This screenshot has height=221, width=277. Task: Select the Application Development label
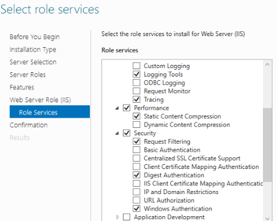pos(169,217)
